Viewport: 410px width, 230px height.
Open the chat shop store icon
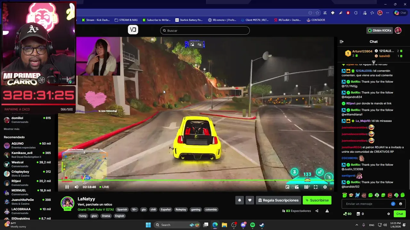tap(358, 214)
